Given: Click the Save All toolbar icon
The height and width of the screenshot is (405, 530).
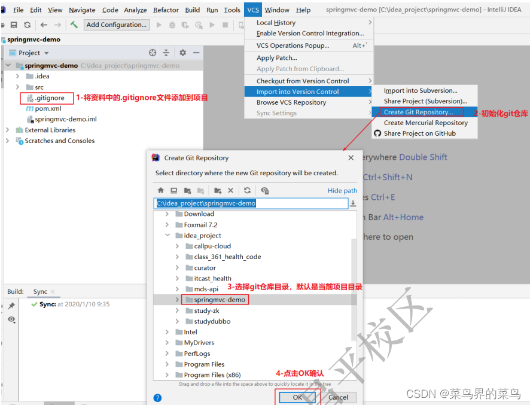Looking at the screenshot, I should [x=14, y=25].
